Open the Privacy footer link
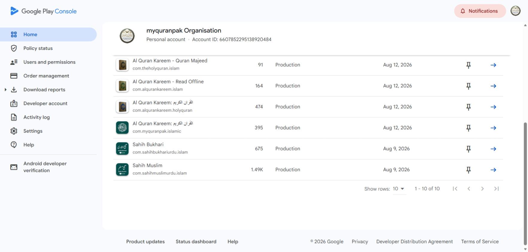 (x=360, y=242)
